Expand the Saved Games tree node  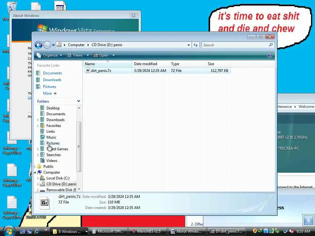pos(38,149)
